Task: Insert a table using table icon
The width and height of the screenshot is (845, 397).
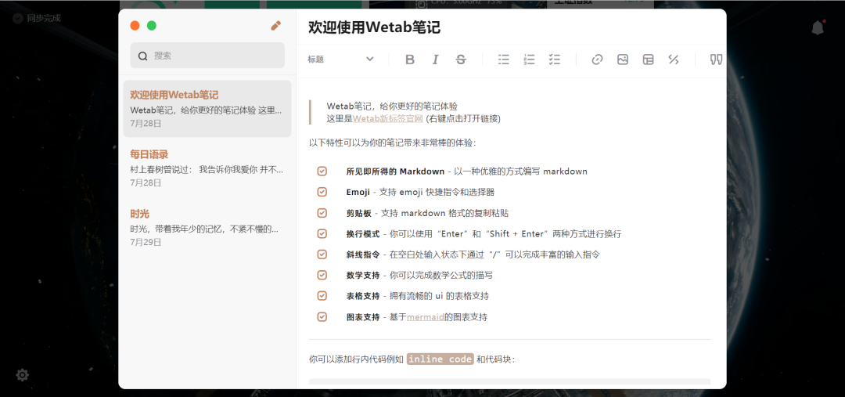Action: [649, 60]
